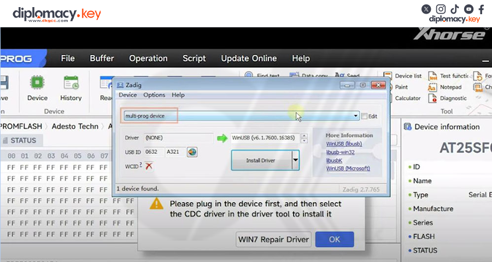Click the diplomacy.key logo at top left
Screen dimensions: 492x262
pyautogui.click(x=57, y=14)
